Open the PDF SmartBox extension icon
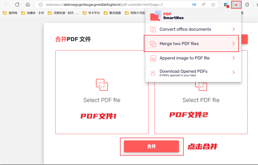Screen dimensions: 258x165 [x=236, y=4]
